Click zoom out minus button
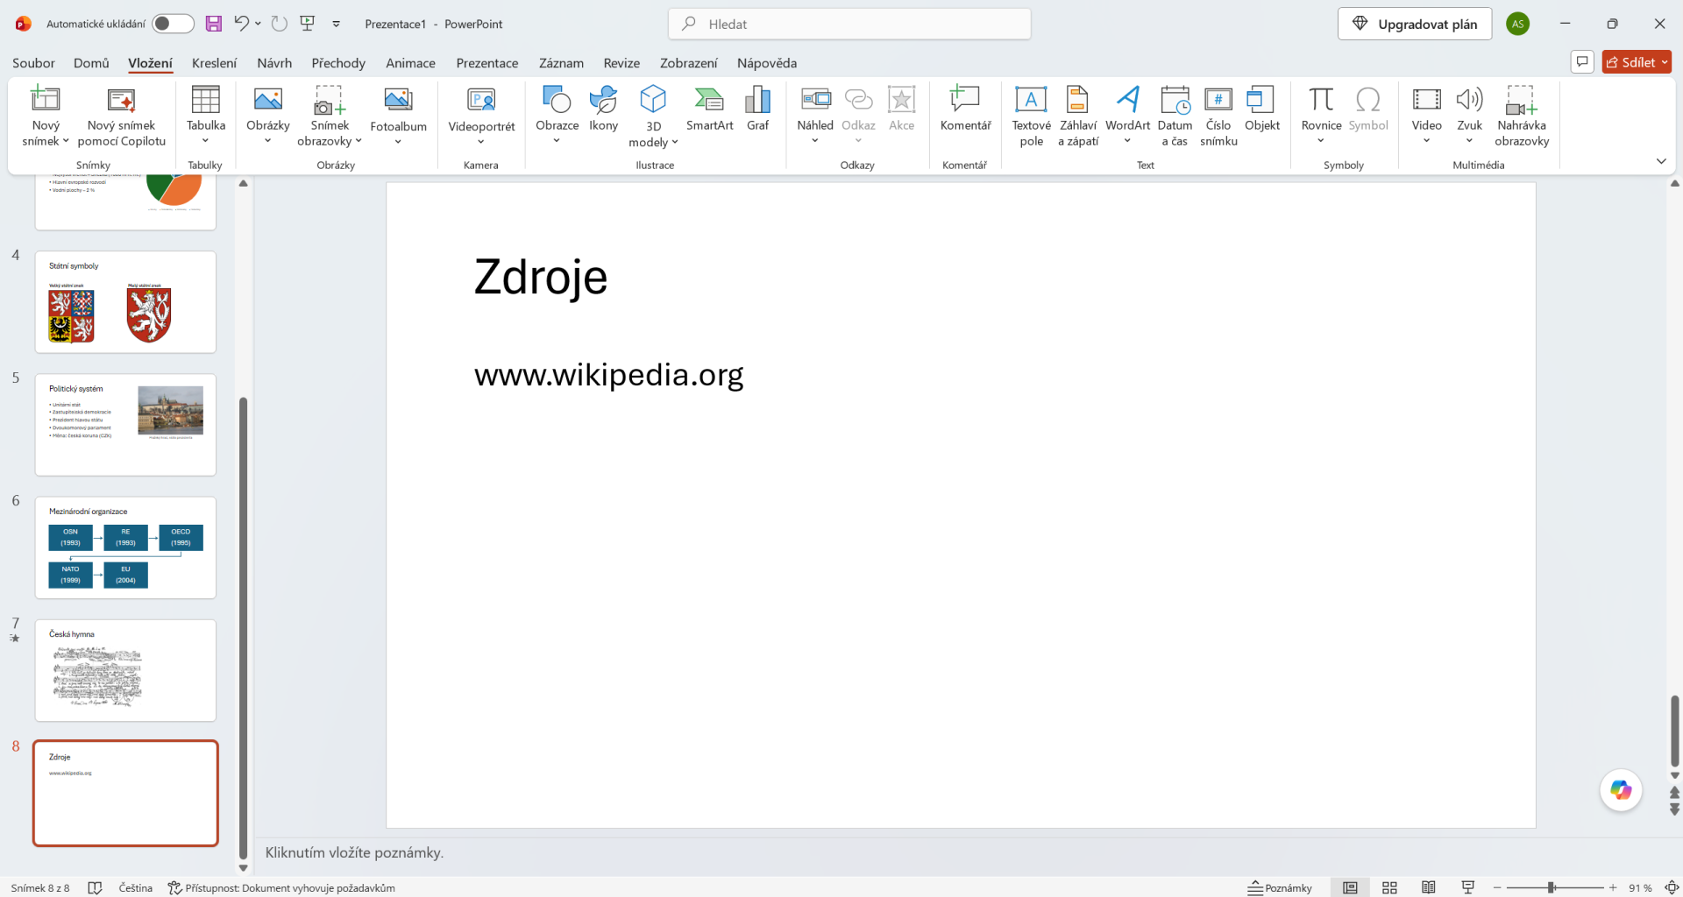The width and height of the screenshot is (1683, 897). (x=1497, y=887)
